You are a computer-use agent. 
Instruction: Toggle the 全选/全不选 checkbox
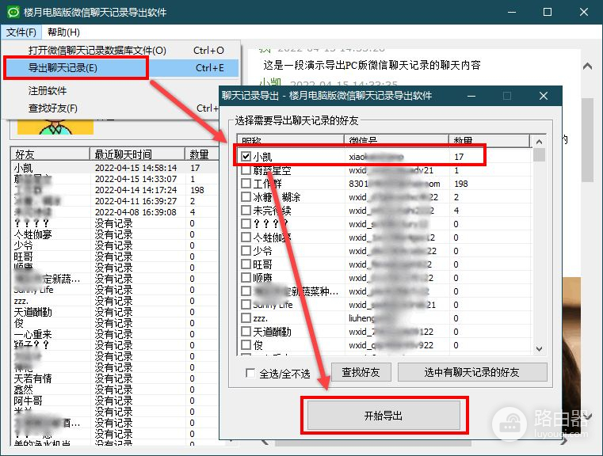(x=251, y=374)
